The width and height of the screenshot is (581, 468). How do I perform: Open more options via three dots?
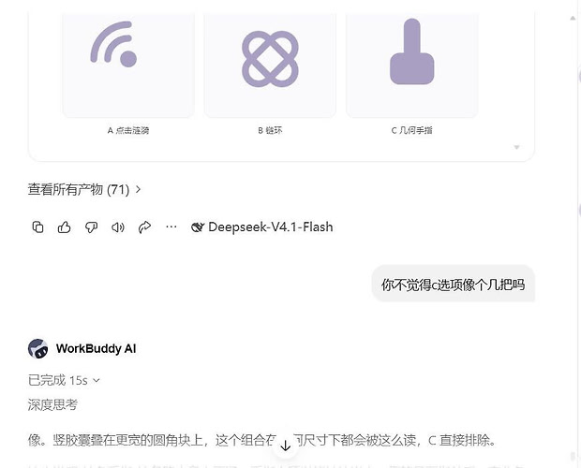[171, 227]
